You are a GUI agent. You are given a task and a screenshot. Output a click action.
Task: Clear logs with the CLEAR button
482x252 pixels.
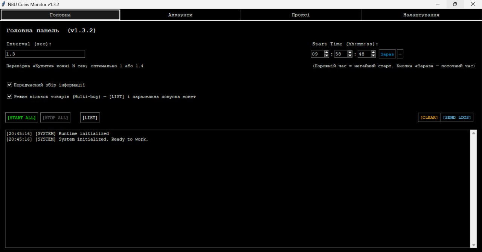[x=429, y=118]
